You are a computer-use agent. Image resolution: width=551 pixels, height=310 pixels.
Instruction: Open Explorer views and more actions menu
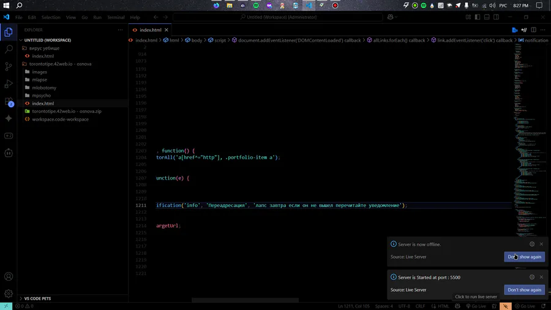[x=120, y=30]
